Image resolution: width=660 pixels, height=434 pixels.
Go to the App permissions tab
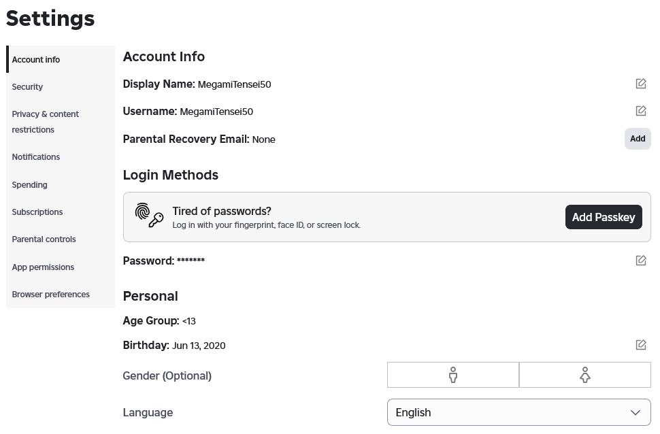tap(61, 267)
